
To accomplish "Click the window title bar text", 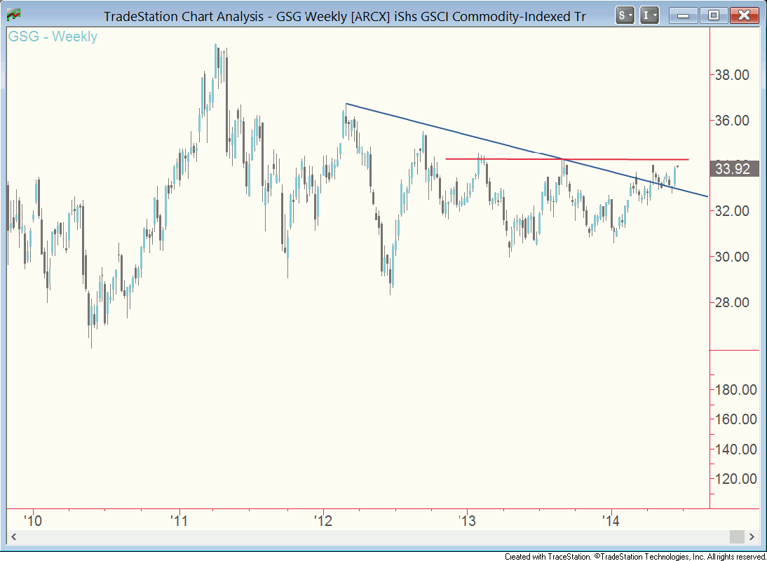I will click(x=344, y=15).
